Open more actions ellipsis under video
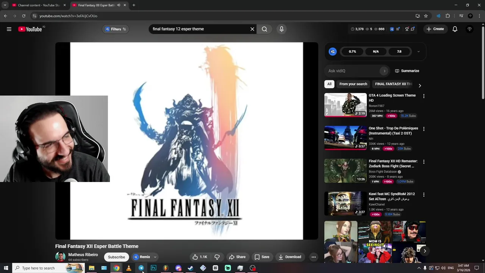The width and height of the screenshot is (485, 273). 314,257
